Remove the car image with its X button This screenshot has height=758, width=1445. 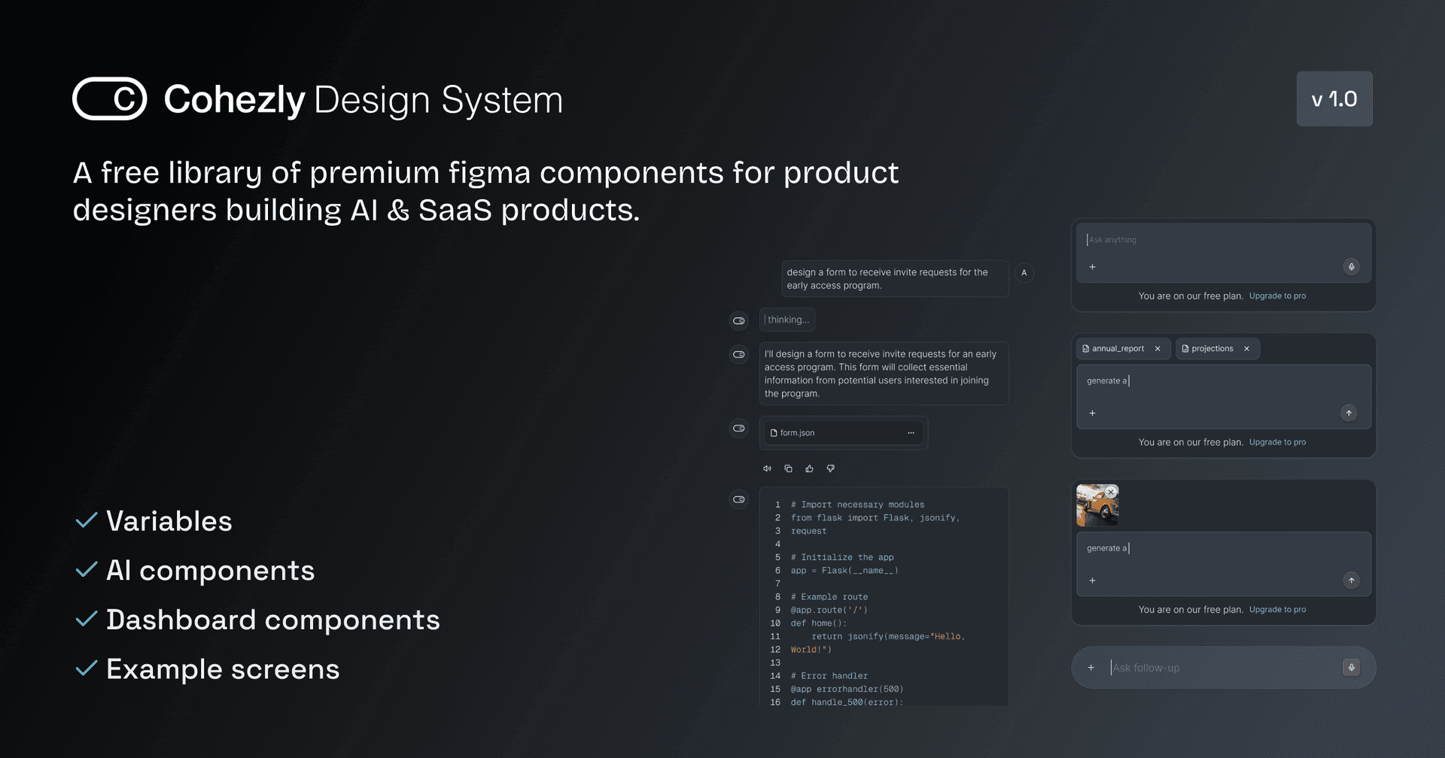pyautogui.click(x=1111, y=492)
